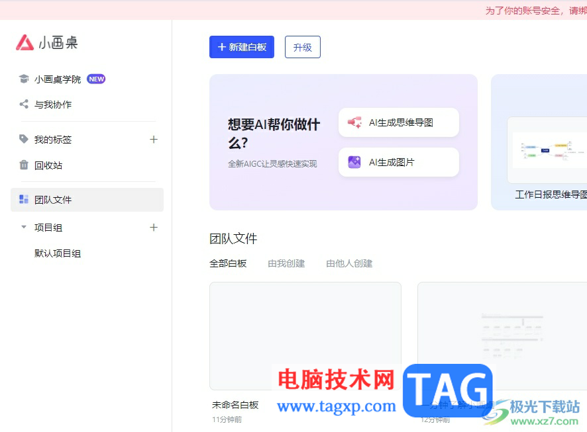Screen dimensions: 587x432
Task: Add a new project group with the plus icon next to 项目组
Action: pos(154,227)
